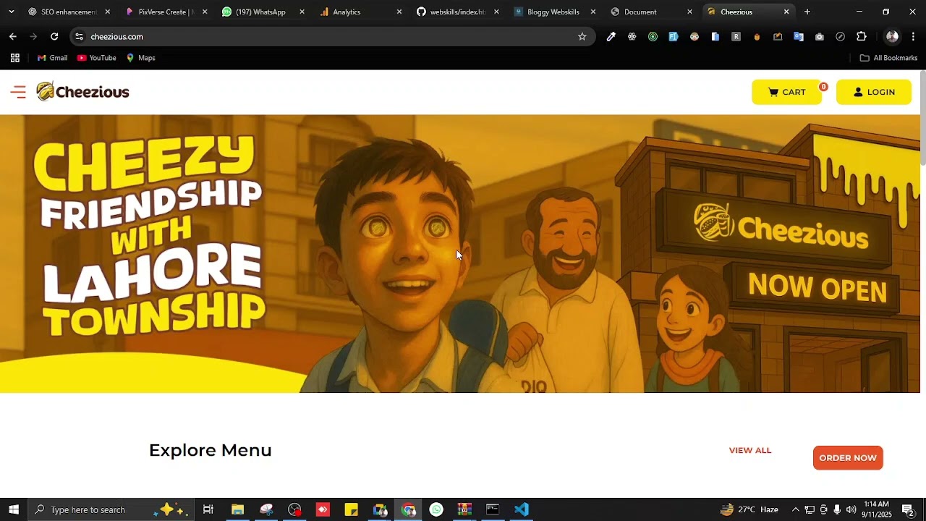Open the YouTube bookmark
Viewport: 926px width, 521px height.
[x=96, y=58]
